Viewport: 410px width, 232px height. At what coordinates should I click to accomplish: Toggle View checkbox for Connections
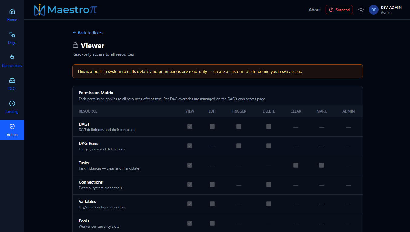[x=190, y=185]
